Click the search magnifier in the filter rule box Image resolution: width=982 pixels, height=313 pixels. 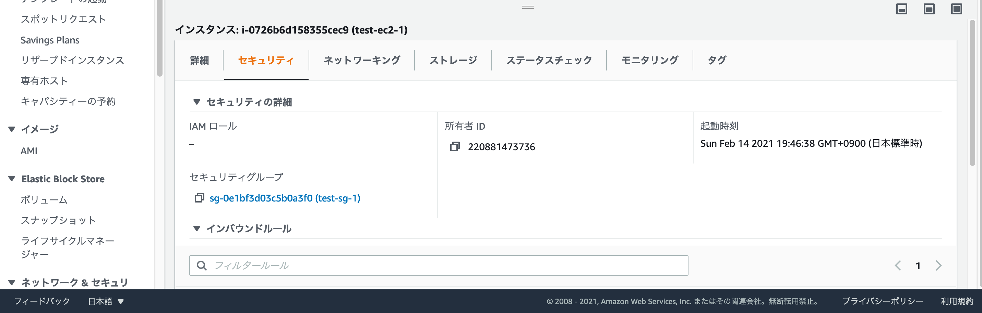[202, 265]
